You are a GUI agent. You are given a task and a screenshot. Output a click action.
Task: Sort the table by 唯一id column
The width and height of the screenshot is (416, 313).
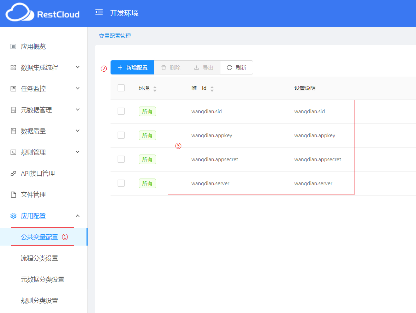pos(212,88)
